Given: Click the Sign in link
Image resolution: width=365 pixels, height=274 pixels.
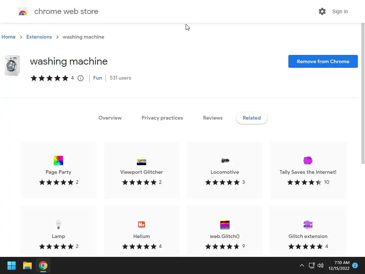Looking at the screenshot, I should coord(340,11).
